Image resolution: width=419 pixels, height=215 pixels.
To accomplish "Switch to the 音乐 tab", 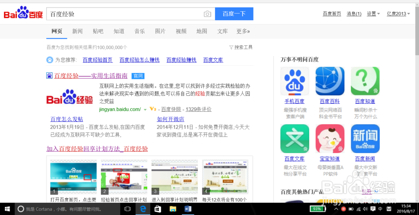I will click(140, 31).
